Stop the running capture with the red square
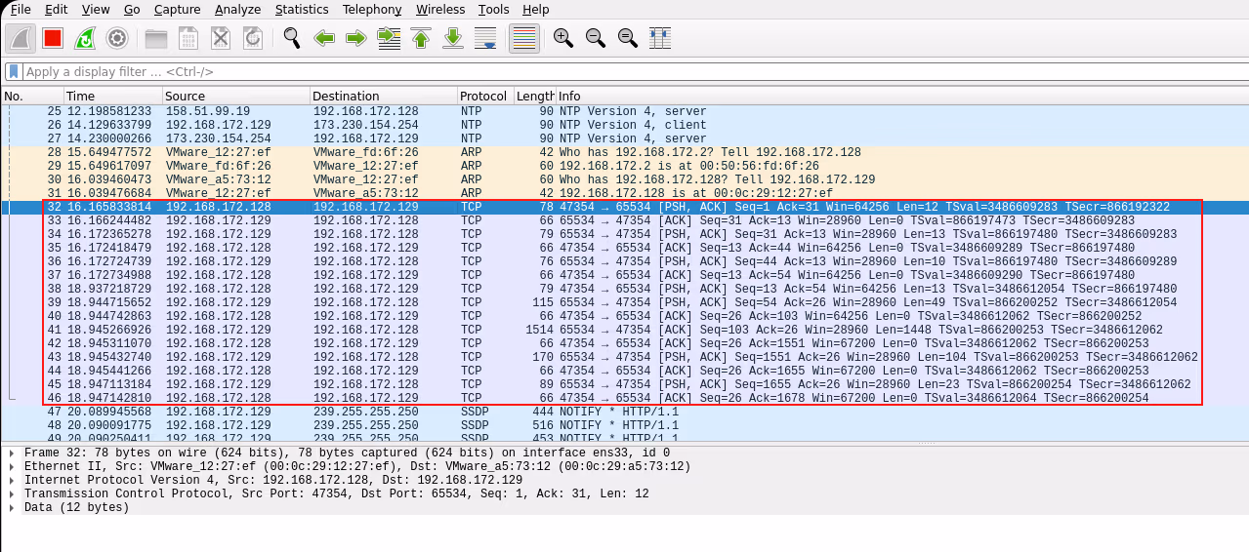Image resolution: width=1249 pixels, height=552 pixels. point(53,39)
